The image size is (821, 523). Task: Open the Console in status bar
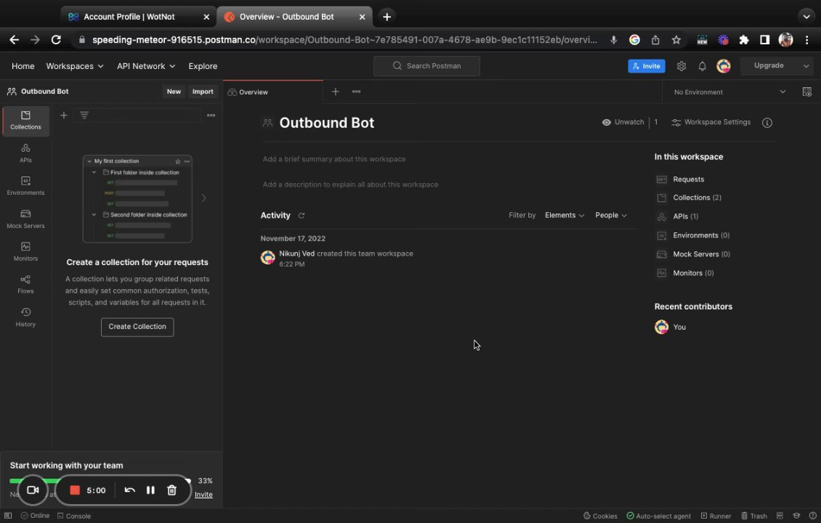click(74, 516)
